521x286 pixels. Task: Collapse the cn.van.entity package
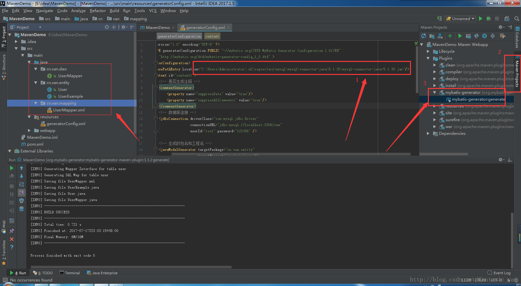[35, 83]
